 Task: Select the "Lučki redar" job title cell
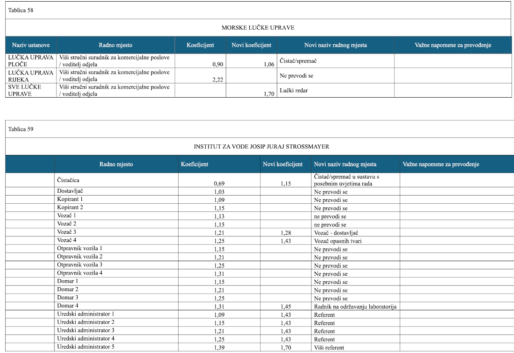(294, 90)
